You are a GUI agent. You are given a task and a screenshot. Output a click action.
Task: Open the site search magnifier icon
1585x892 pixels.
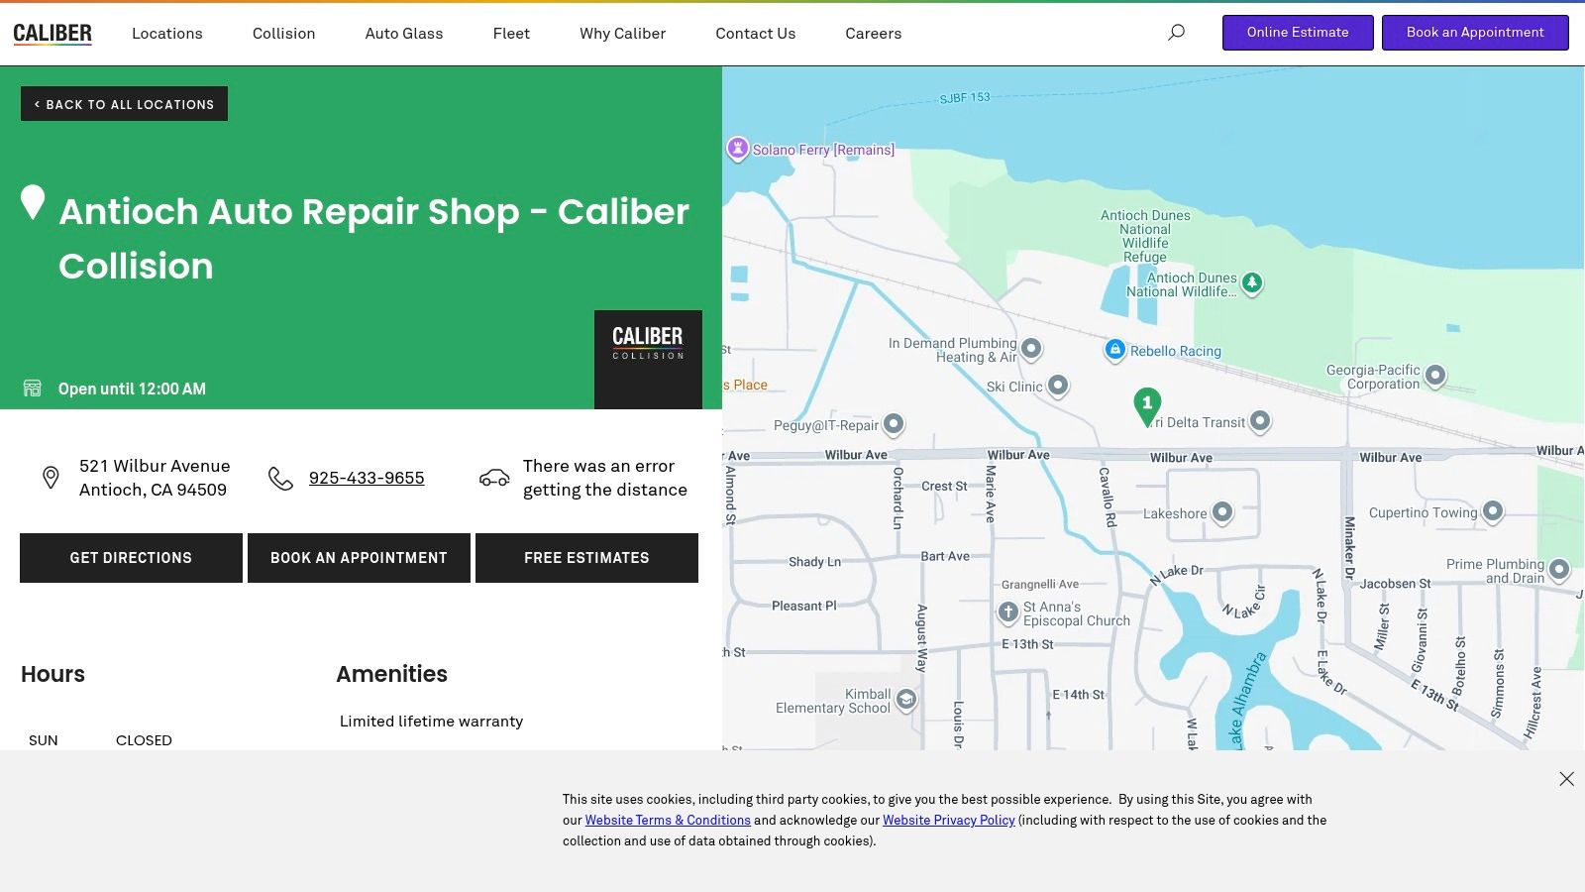coord(1176,33)
